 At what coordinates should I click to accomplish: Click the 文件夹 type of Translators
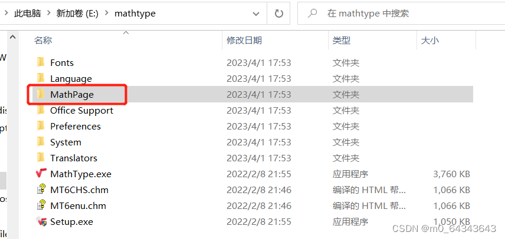pyautogui.click(x=346, y=158)
